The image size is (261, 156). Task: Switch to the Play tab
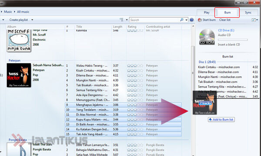(207, 13)
